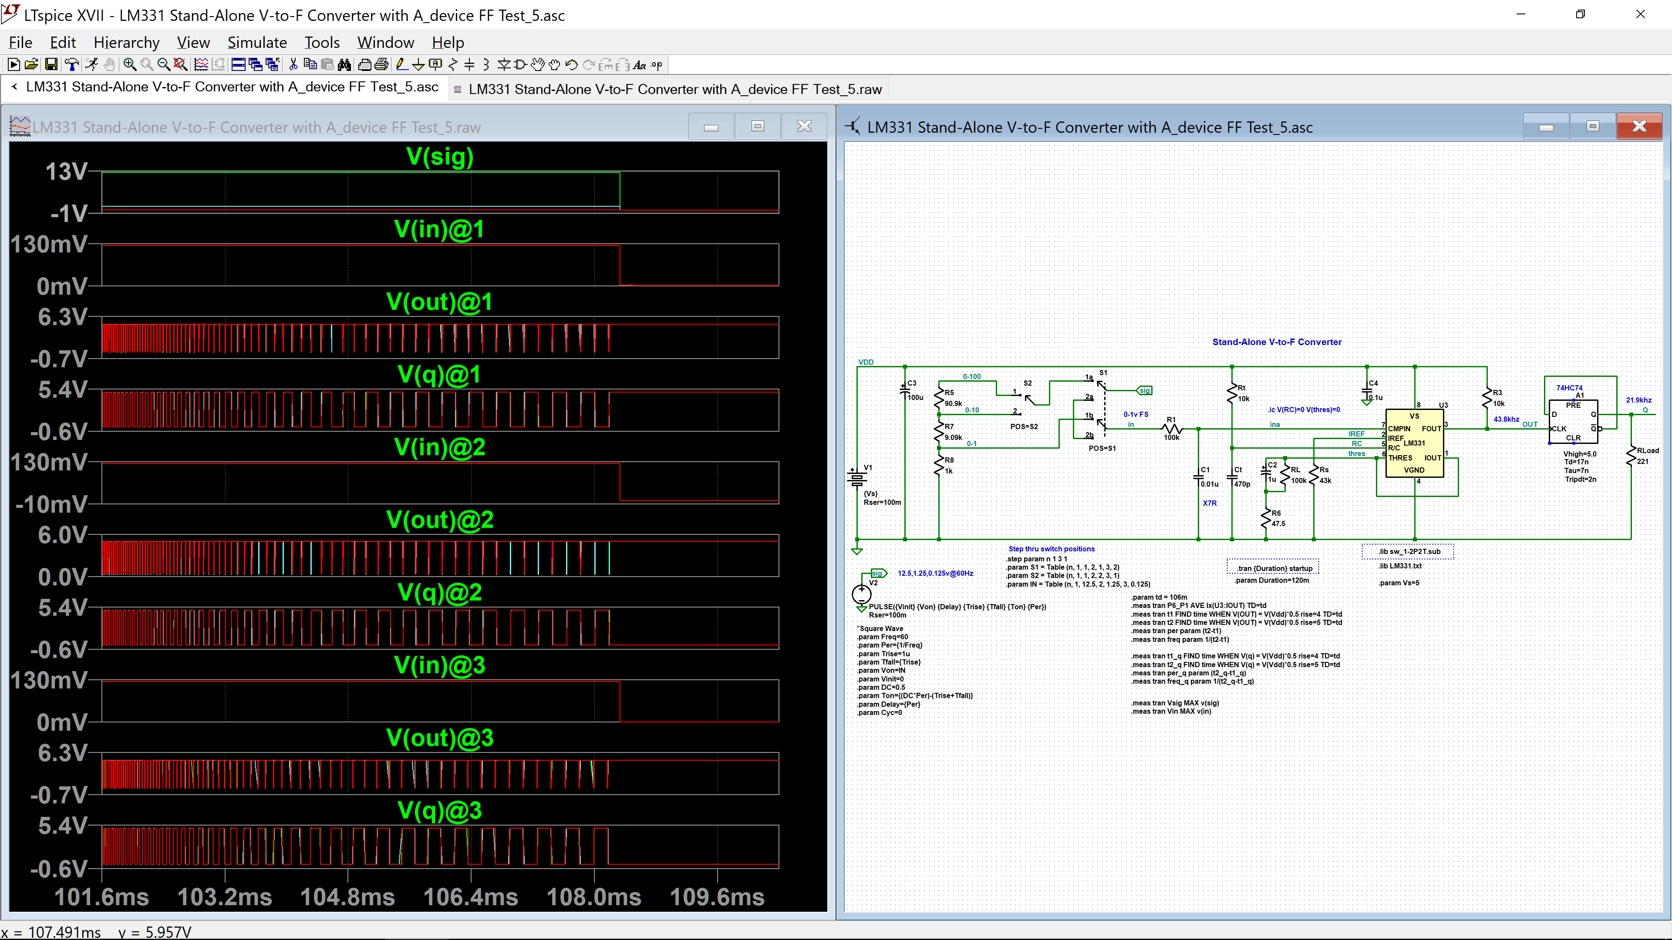Screen dimensions: 1672x940
Task: Click the Undo arrow icon
Action: click(x=571, y=64)
